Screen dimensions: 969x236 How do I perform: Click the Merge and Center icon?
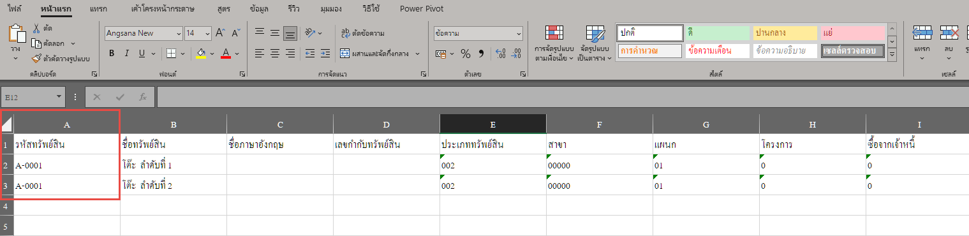click(345, 54)
